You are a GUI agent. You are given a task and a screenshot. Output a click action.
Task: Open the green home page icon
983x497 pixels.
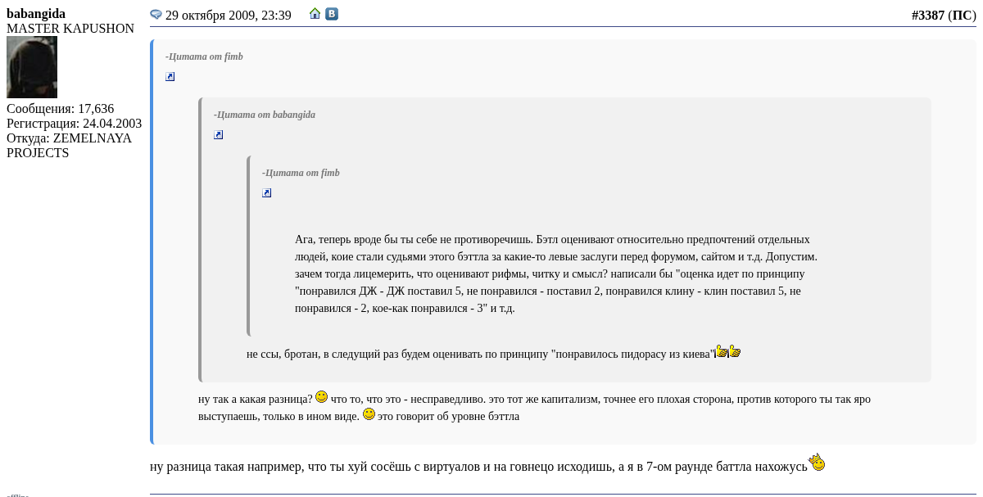[x=315, y=14]
